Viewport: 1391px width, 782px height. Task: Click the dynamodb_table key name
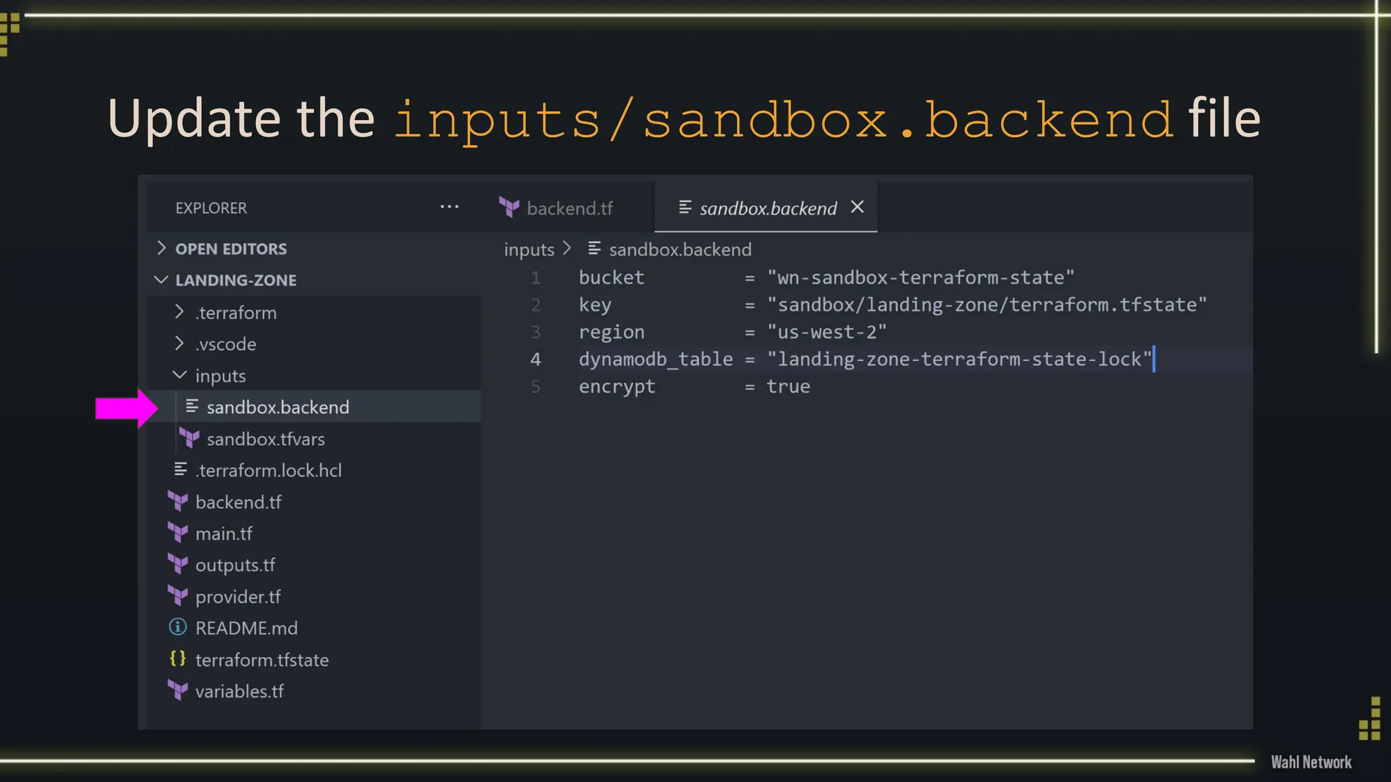(x=655, y=359)
